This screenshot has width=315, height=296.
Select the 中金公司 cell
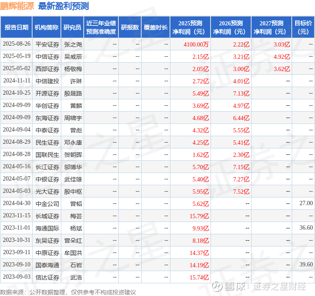pos(47,204)
